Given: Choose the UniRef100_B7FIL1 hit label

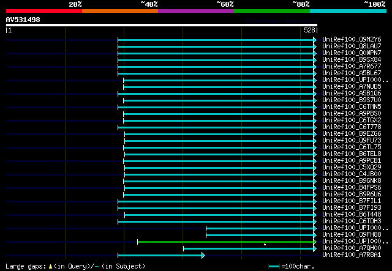Looking at the screenshot, I should (352, 201).
